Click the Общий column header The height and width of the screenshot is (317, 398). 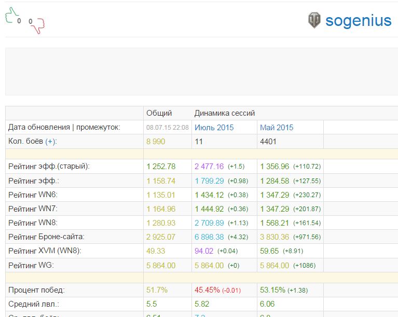[159, 113]
